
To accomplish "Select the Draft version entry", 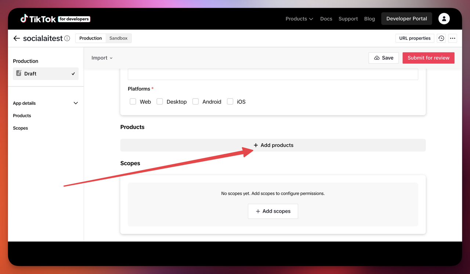I will (x=46, y=74).
